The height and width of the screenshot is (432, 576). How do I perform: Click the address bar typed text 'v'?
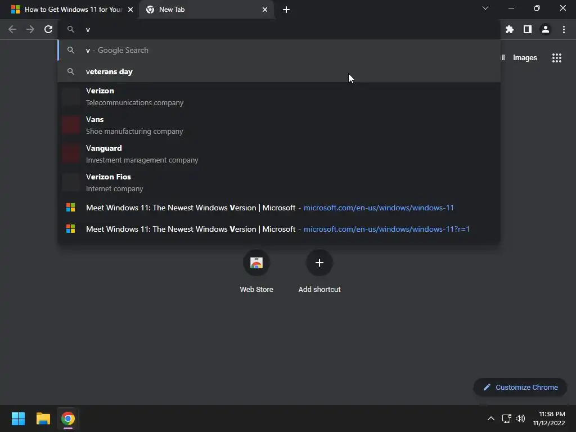pos(88,30)
